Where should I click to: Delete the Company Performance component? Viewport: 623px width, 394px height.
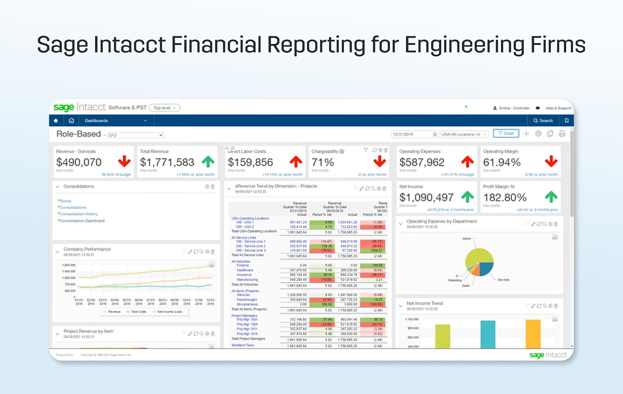click(x=213, y=252)
